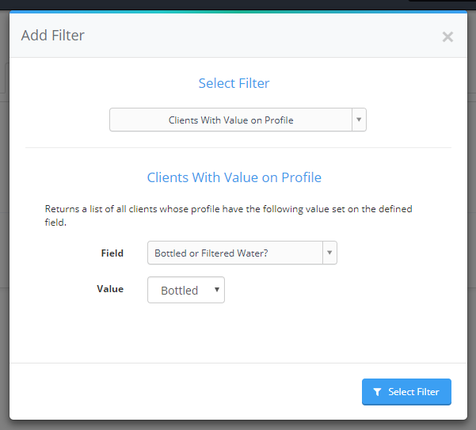
Task: Click the Value label
Action: tap(110, 288)
